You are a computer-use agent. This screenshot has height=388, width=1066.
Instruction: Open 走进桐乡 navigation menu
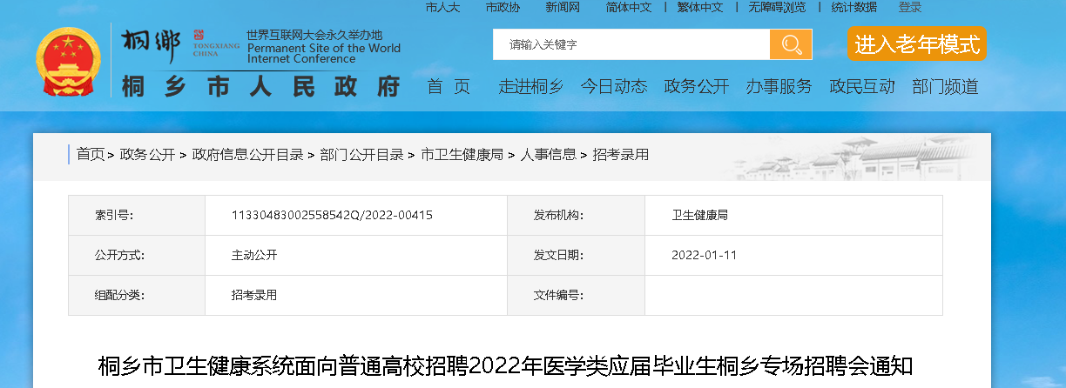(531, 86)
